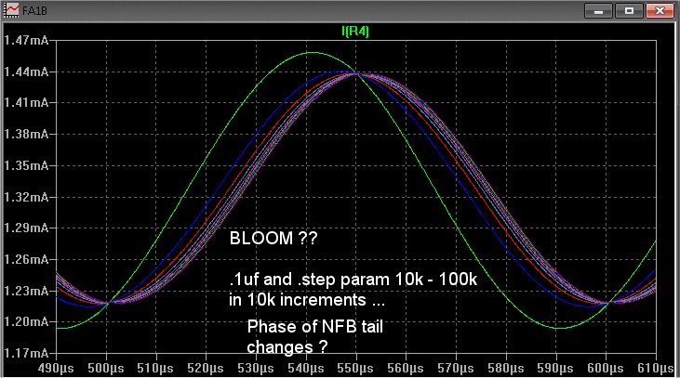Close the FA1B plot window
Image resolution: width=680 pixels, height=378 pixels.
660,11
